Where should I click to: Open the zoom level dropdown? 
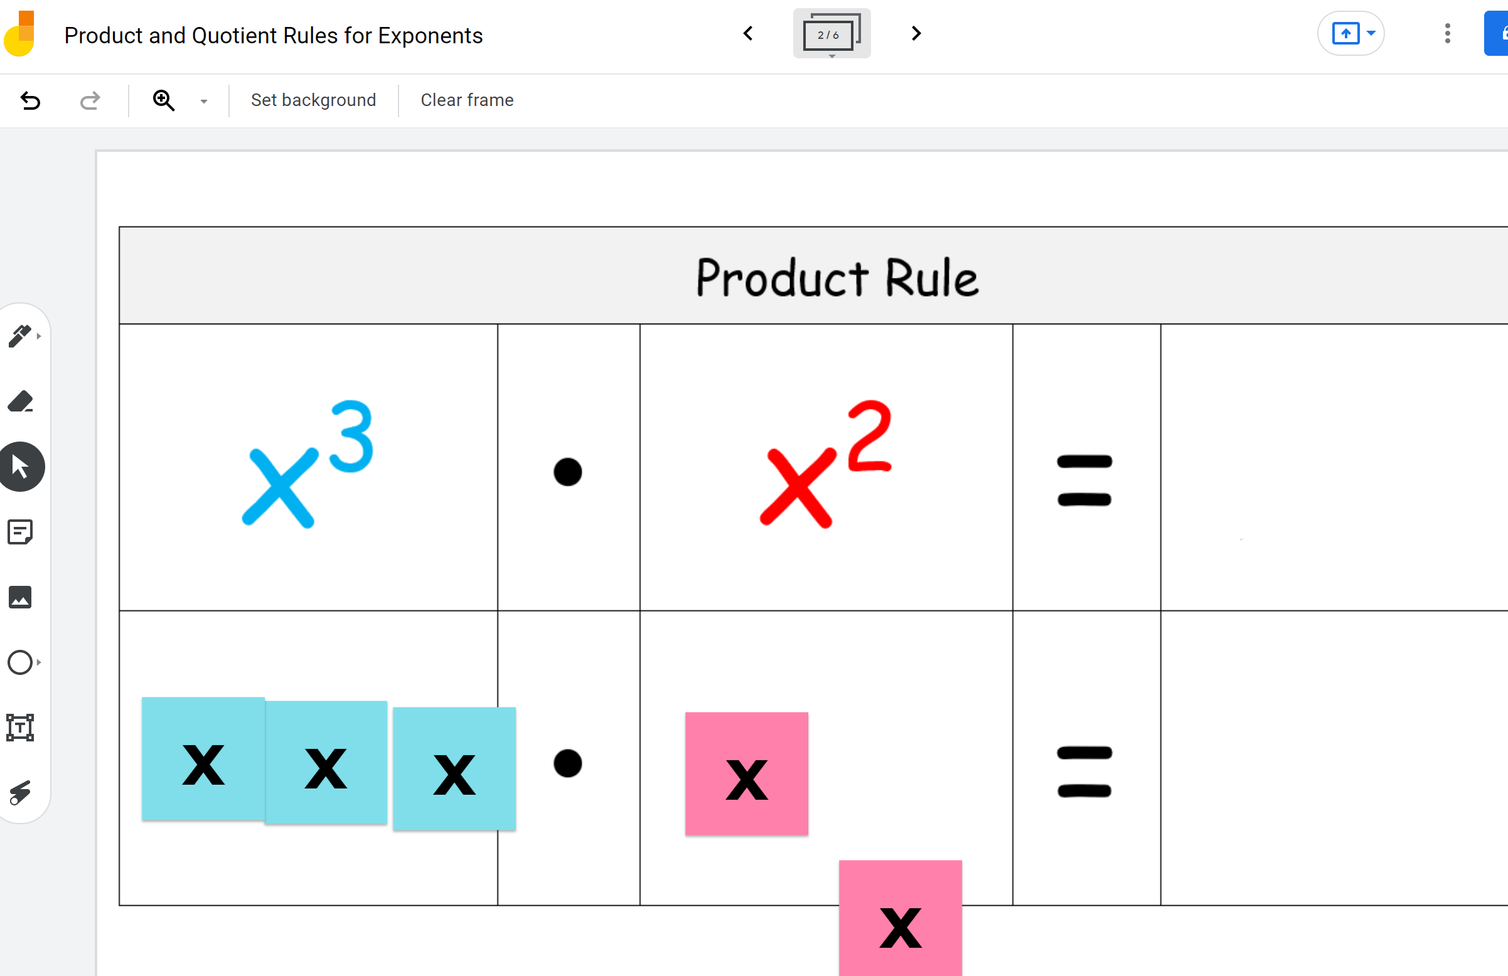[x=203, y=100]
